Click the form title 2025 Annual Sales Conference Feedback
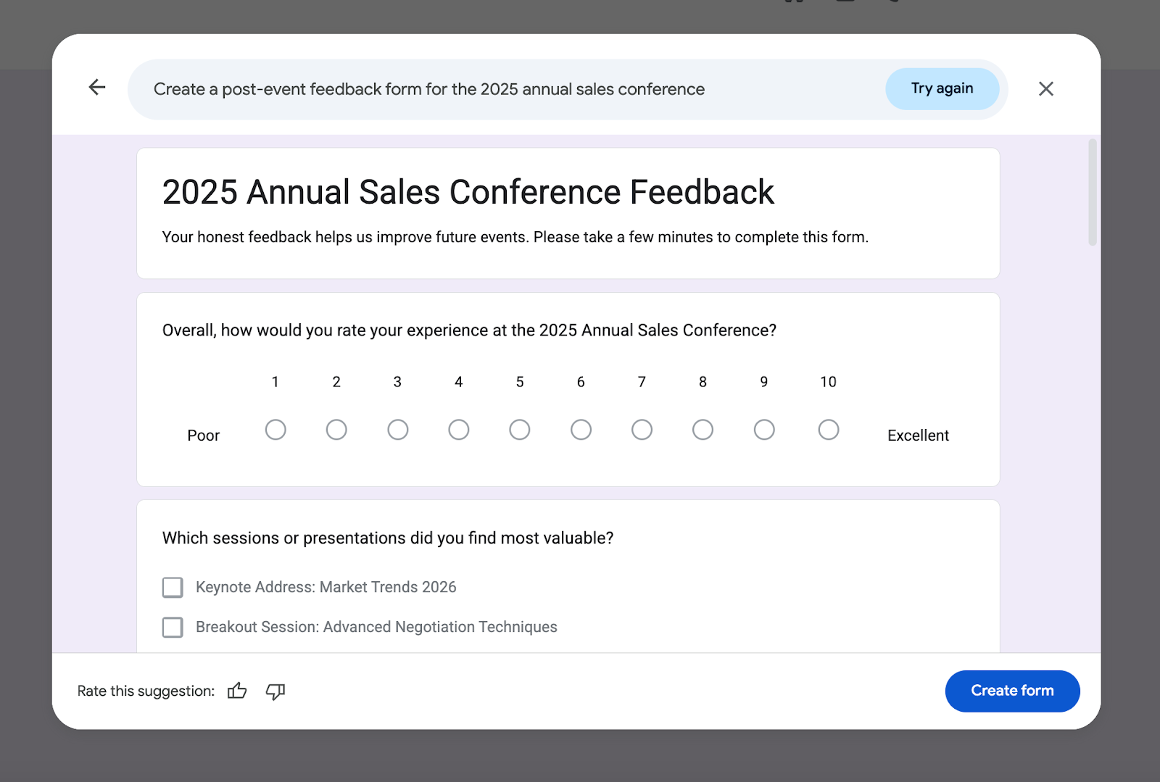1160x782 pixels. (468, 191)
